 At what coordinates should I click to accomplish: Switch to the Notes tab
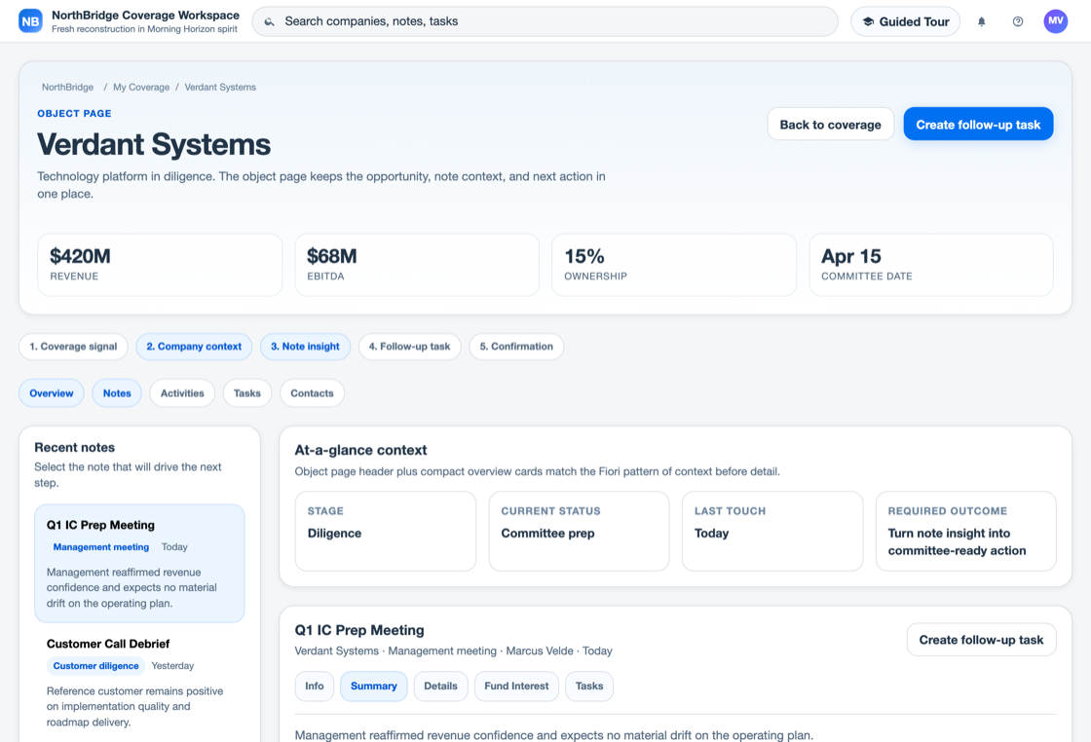coord(117,392)
